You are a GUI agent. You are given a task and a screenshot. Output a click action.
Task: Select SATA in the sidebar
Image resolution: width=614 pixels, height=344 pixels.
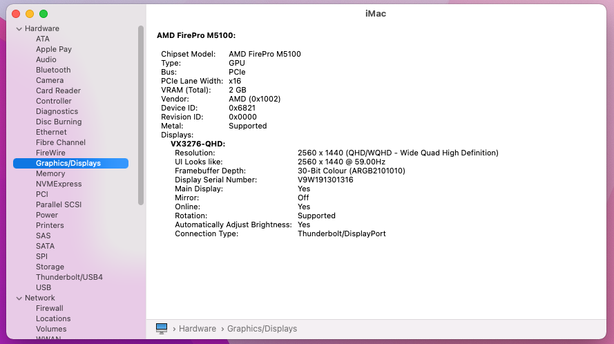pos(45,246)
